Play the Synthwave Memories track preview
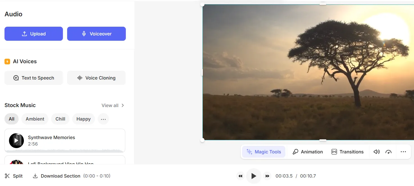Screen dimensions: 414x186 pos(16,140)
